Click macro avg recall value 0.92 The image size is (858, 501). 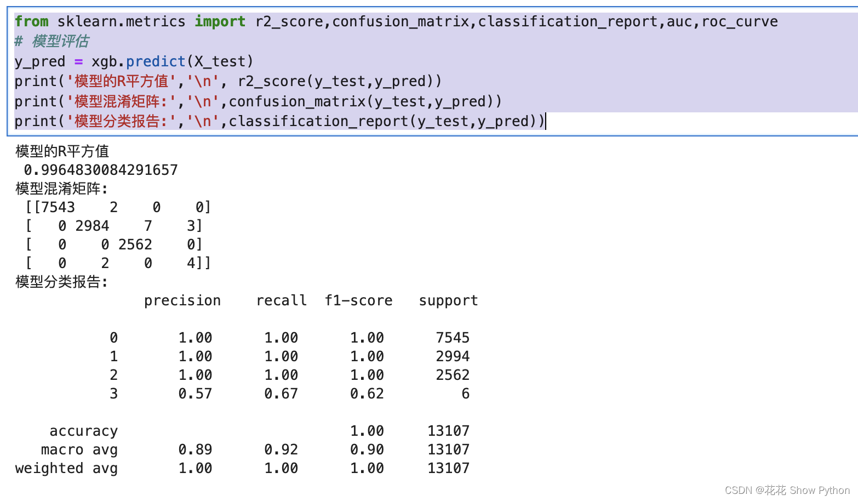coord(282,449)
